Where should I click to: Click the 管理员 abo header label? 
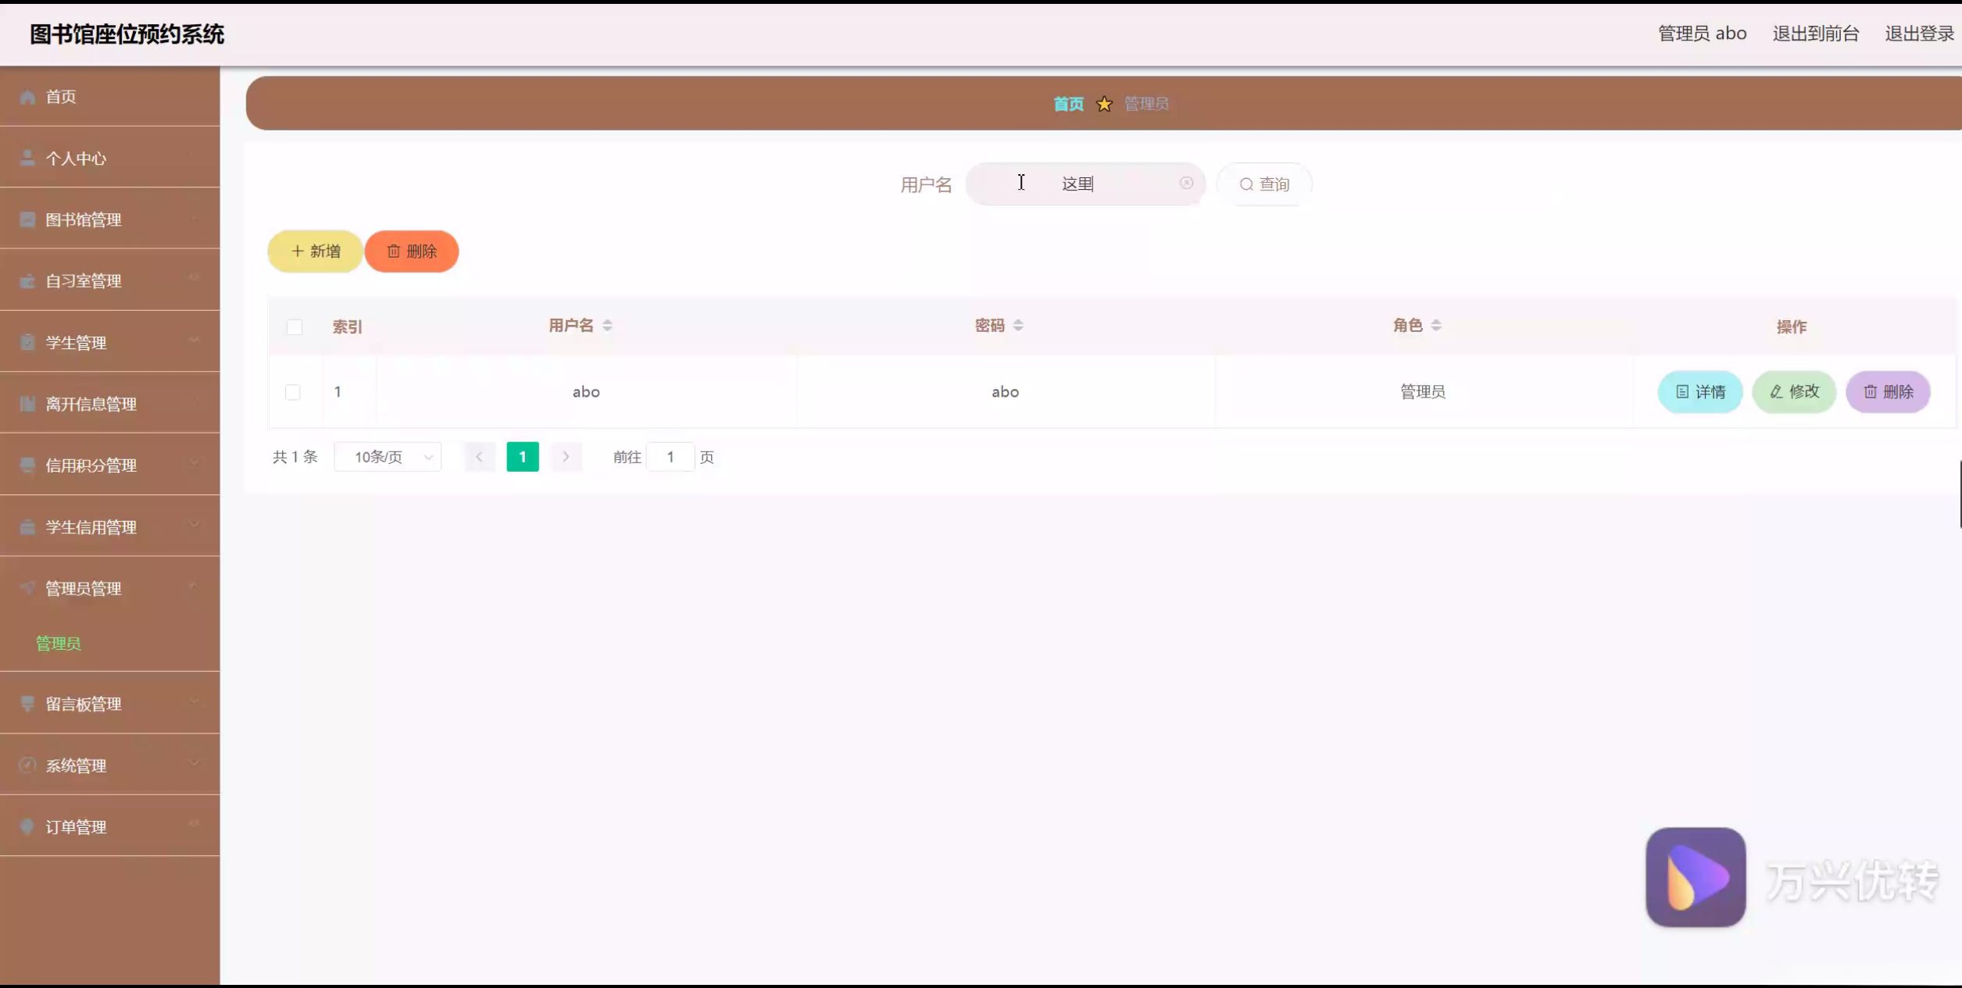(x=1702, y=34)
